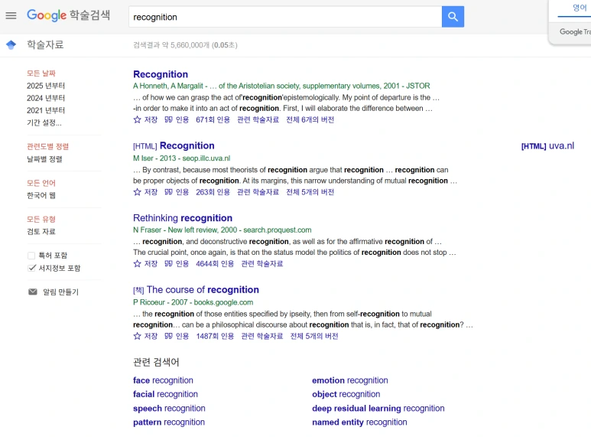This screenshot has height=437, width=591.
Task: Click the blue search magnifier button
Action: pos(453,17)
